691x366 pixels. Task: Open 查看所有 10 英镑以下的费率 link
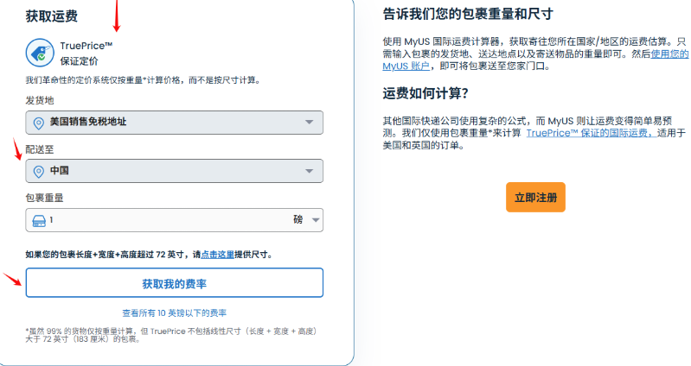(x=175, y=313)
